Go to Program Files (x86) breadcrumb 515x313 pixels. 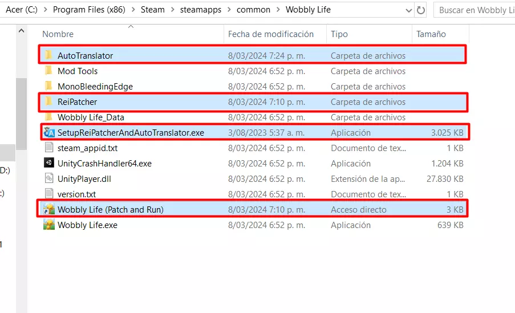(89, 10)
